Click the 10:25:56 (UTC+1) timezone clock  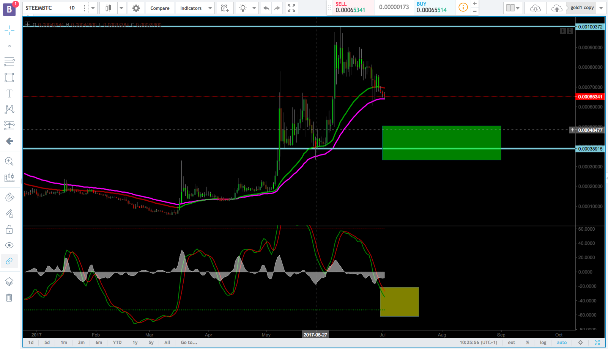pyautogui.click(x=478, y=343)
